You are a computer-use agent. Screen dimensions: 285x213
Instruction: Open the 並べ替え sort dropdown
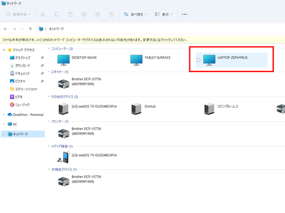pyautogui.click(x=135, y=14)
